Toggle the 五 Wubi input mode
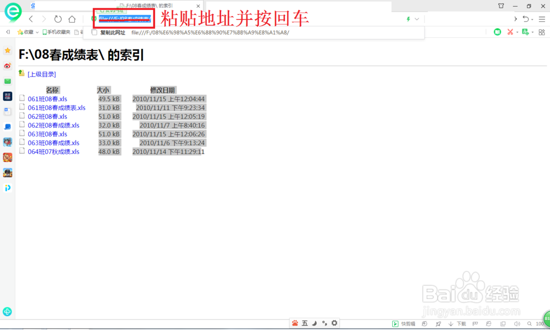 click(x=305, y=323)
